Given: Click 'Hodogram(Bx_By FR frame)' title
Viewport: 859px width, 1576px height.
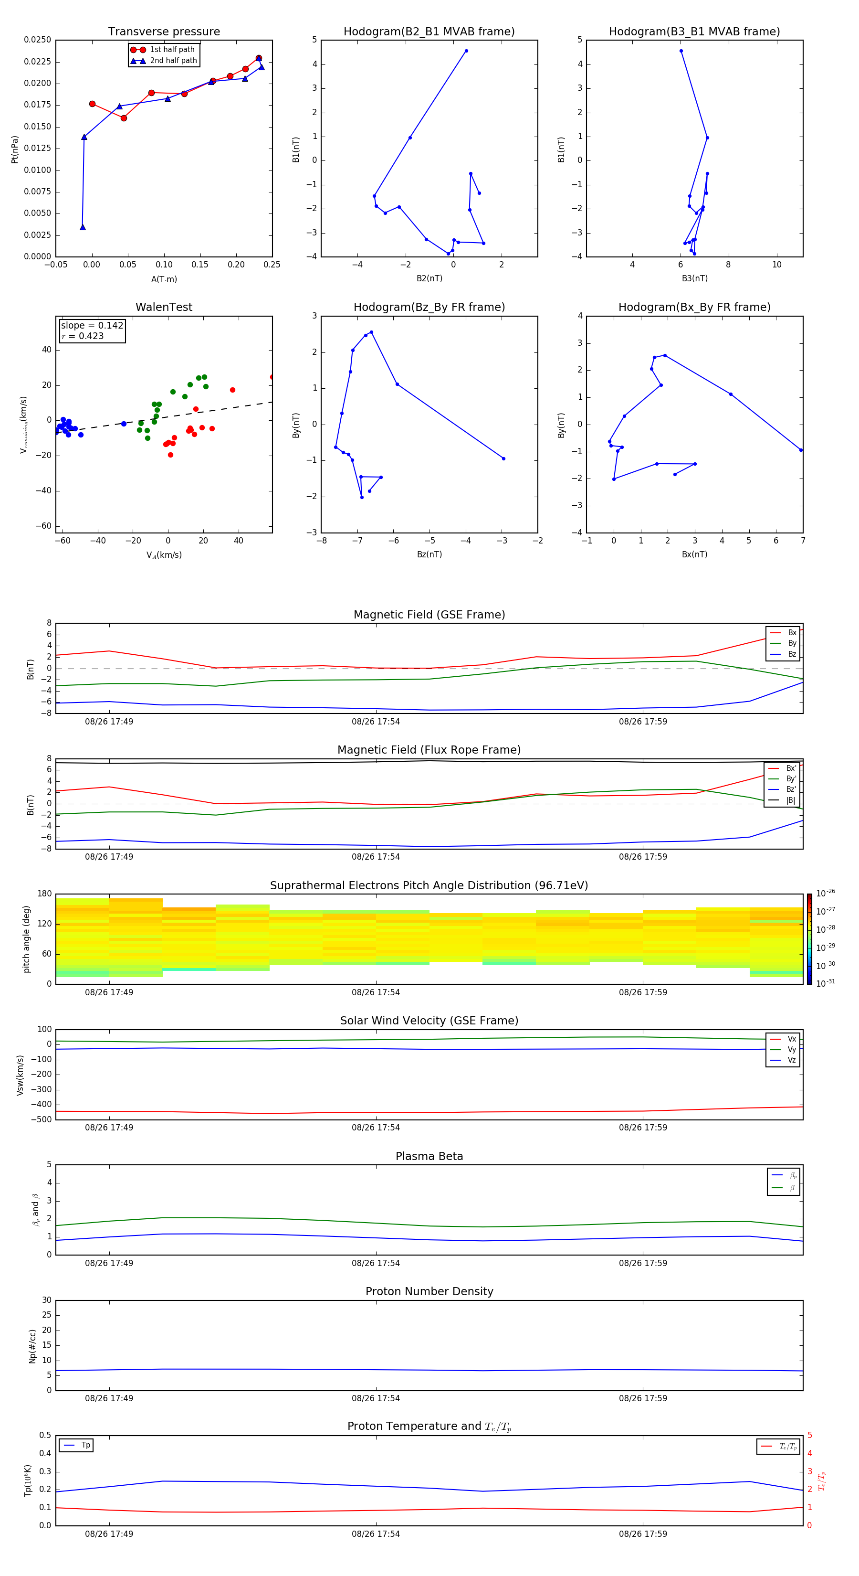Looking at the screenshot, I should (x=694, y=307).
